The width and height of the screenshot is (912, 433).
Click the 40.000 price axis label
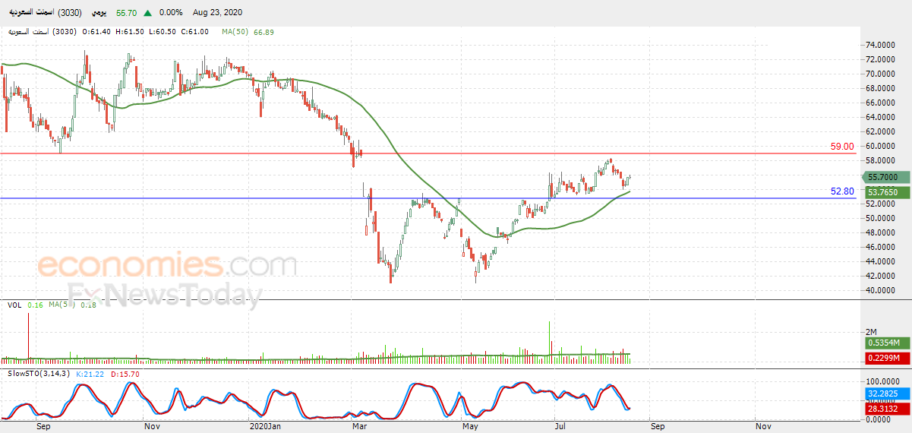tap(879, 290)
